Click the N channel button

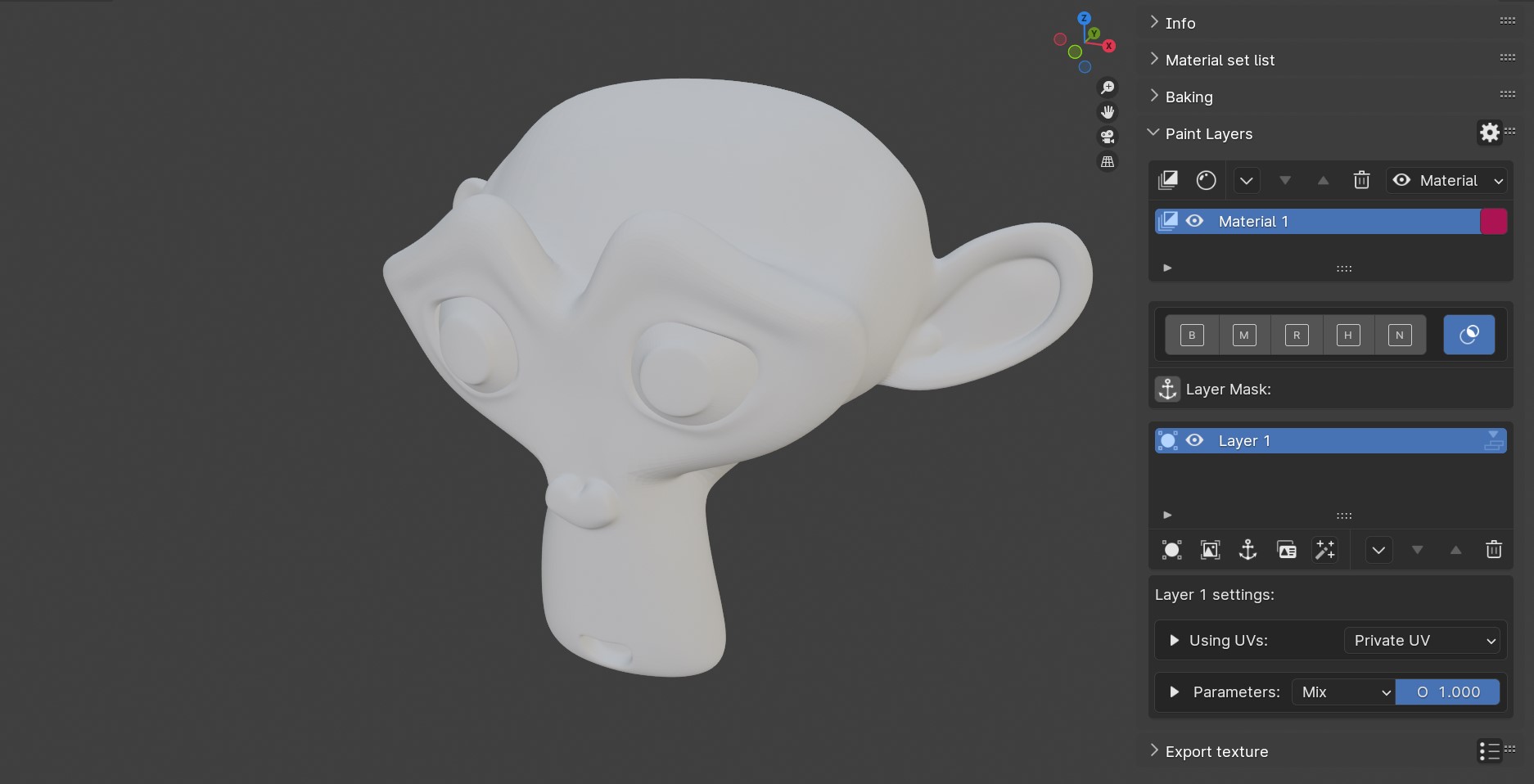coord(1399,334)
